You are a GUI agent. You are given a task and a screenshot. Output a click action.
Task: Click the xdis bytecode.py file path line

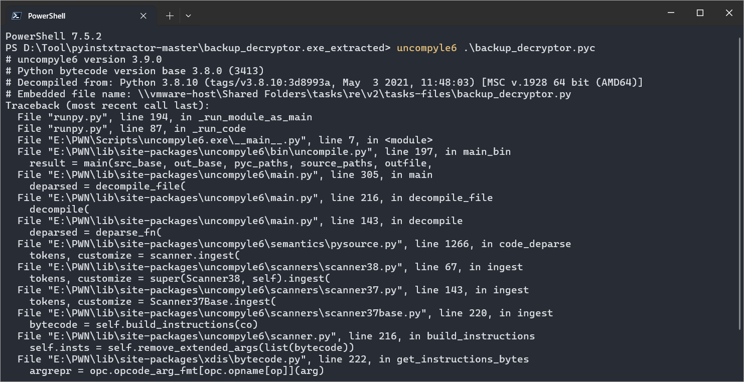[x=273, y=359]
